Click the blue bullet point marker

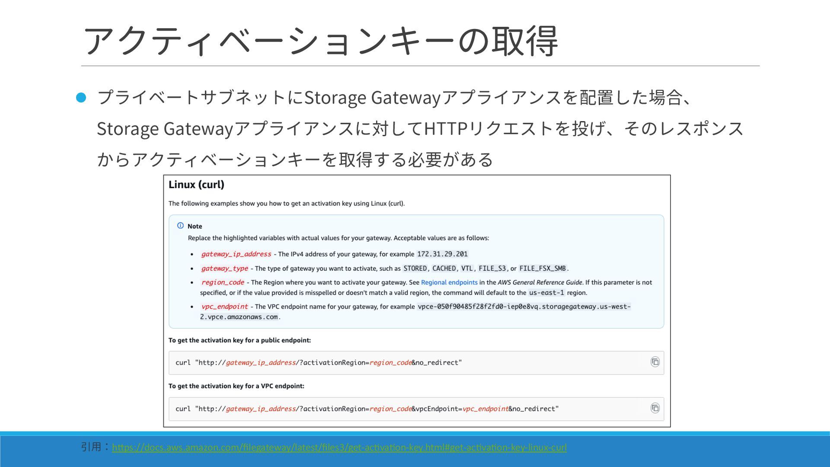81,98
